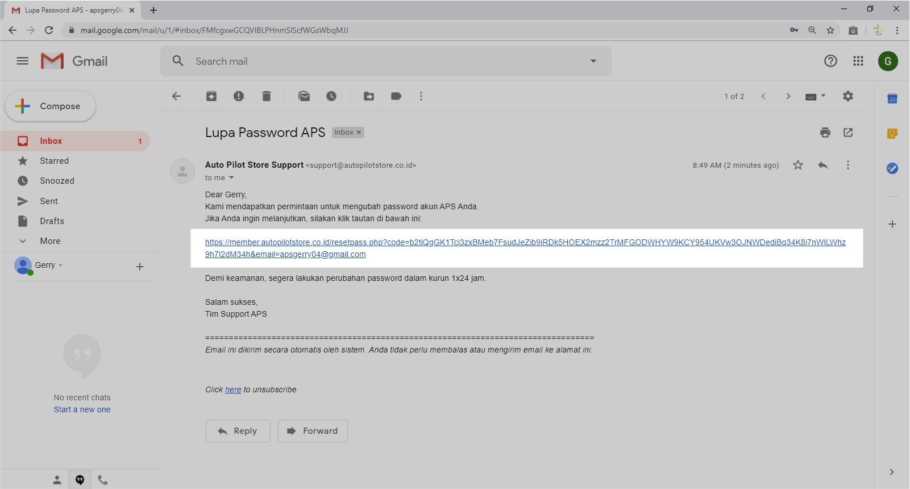Go to the Drafts folder

52,221
